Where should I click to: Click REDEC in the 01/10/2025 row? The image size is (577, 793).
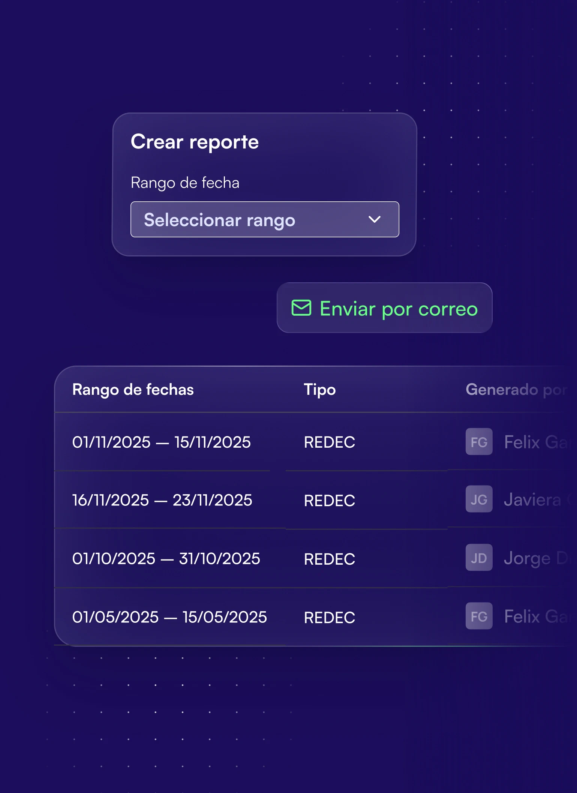[x=330, y=559]
